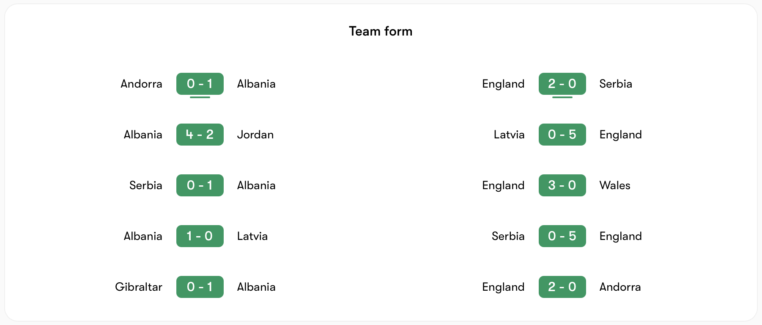Image resolution: width=762 pixels, height=325 pixels.
Task: Open the Andorra 0 - 1 Albania score
Action: click(x=200, y=84)
